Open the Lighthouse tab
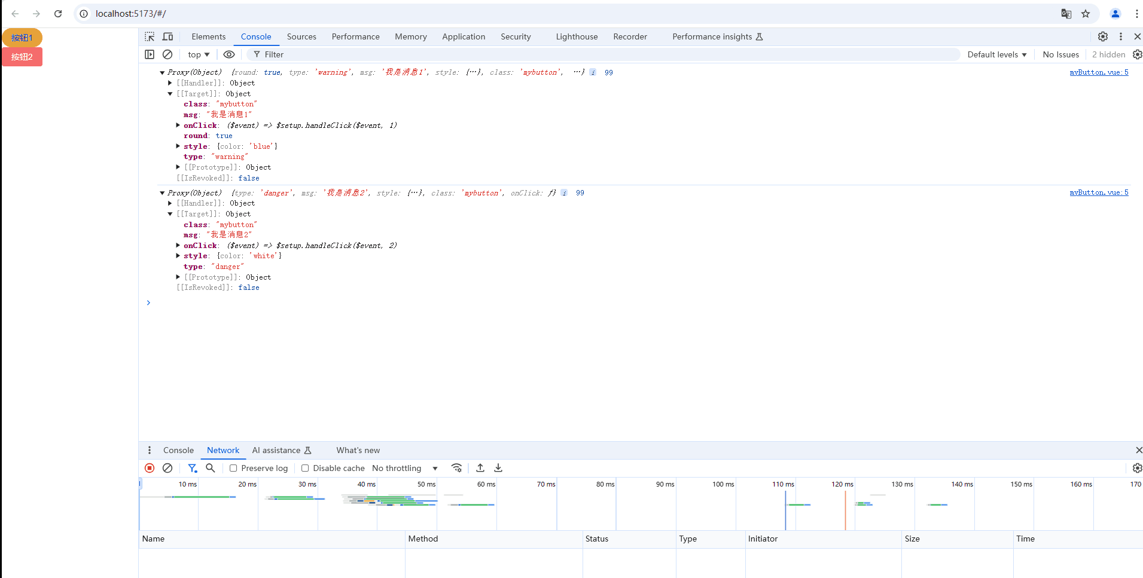1143x578 pixels. [x=577, y=36]
